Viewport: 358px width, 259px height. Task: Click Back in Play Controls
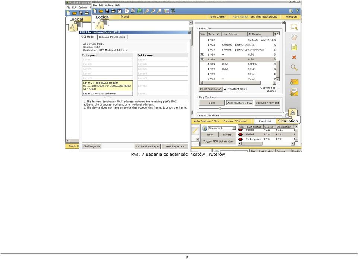click(212, 103)
